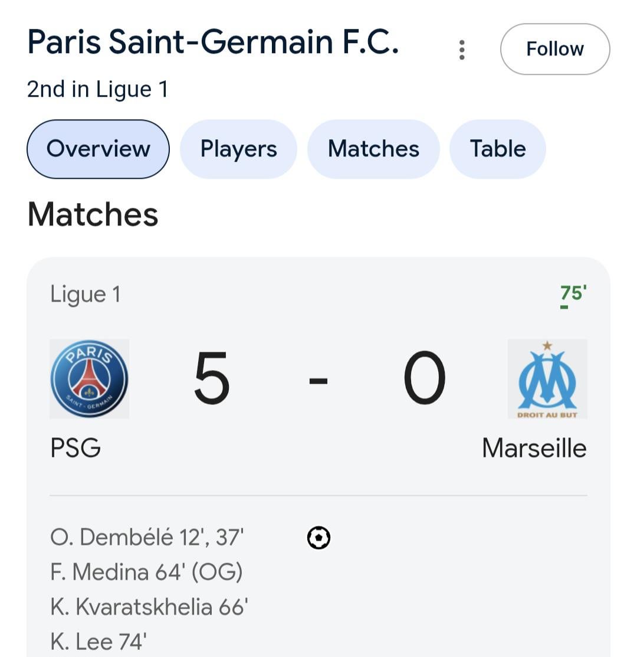Click the Paris Saint-Germain F.C. title
This screenshot has width=637, height=657.
(x=213, y=43)
